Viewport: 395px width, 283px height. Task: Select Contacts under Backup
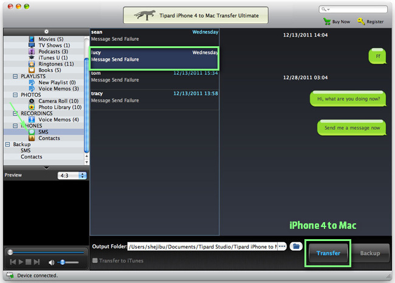(x=32, y=156)
